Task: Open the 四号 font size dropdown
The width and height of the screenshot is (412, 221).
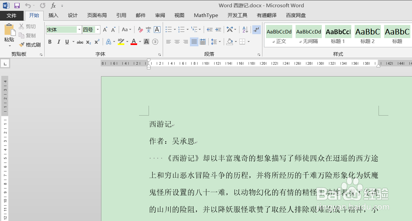Action: click(97, 30)
